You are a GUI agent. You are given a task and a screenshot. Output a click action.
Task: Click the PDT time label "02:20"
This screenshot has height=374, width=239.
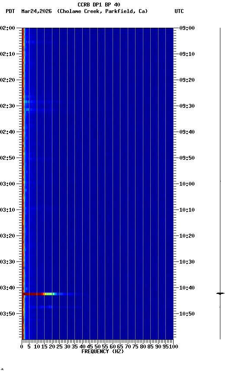[x=7, y=80]
